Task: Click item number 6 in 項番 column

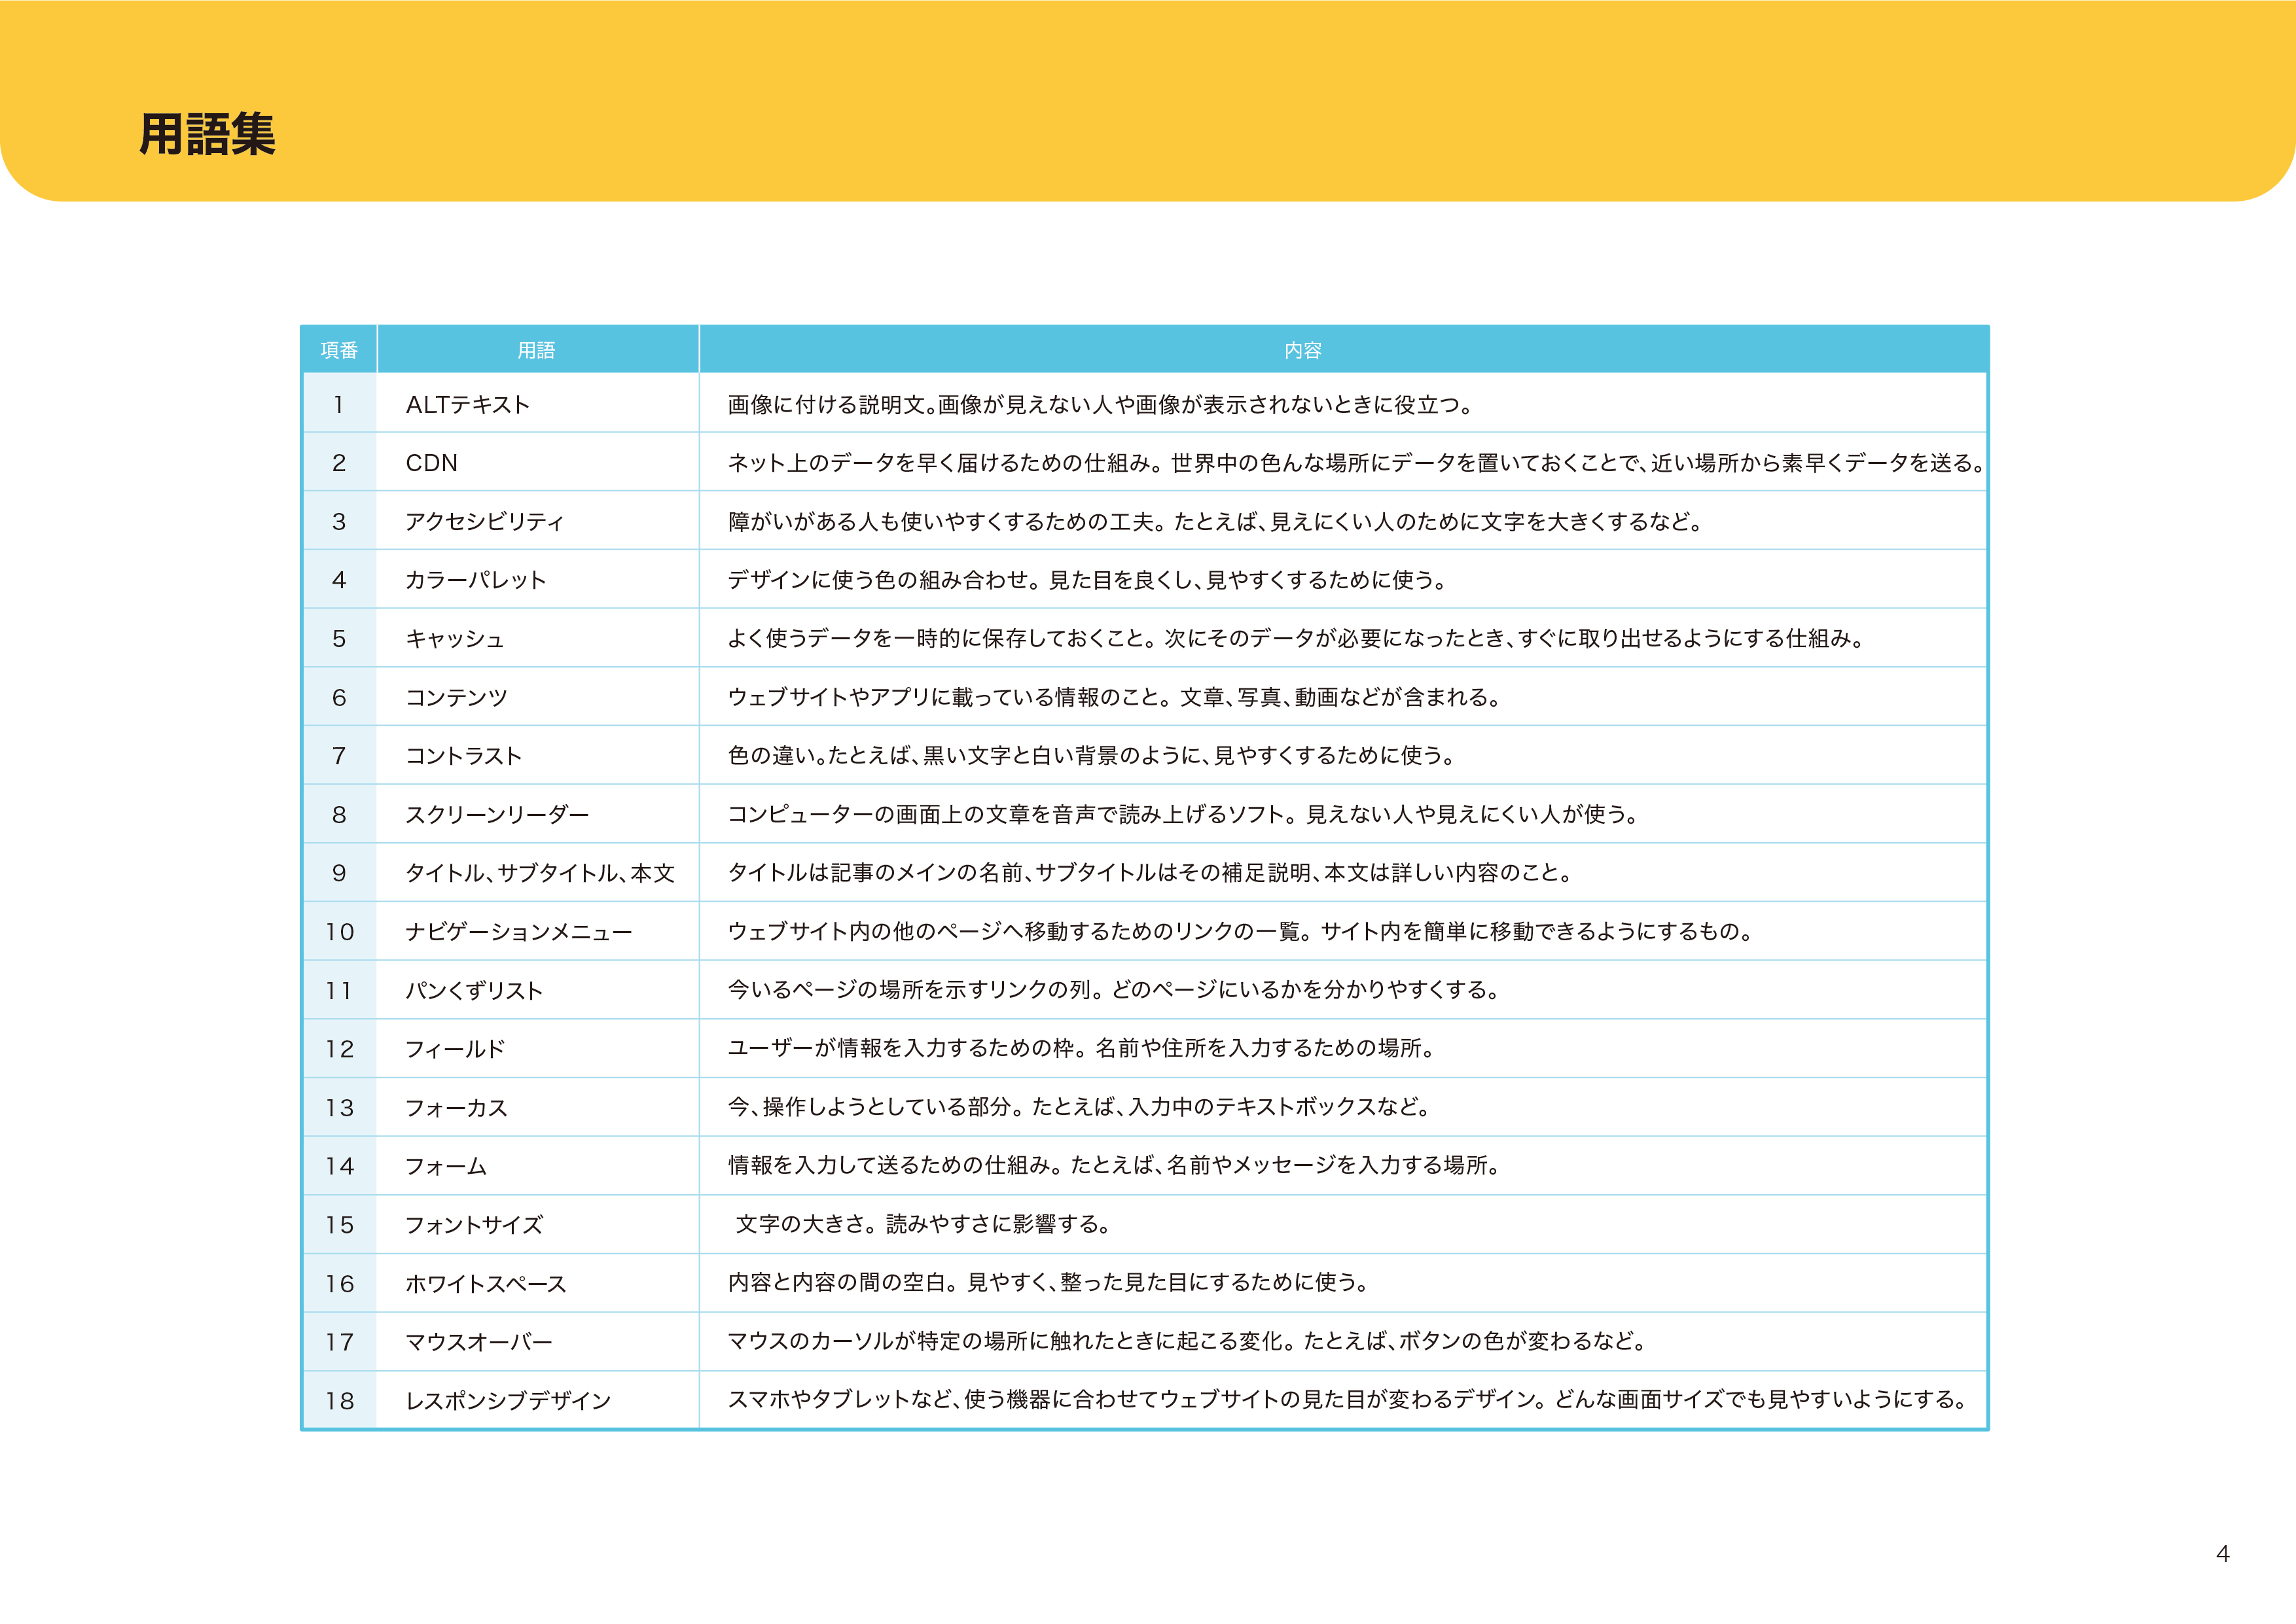Action: pyautogui.click(x=339, y=698)
